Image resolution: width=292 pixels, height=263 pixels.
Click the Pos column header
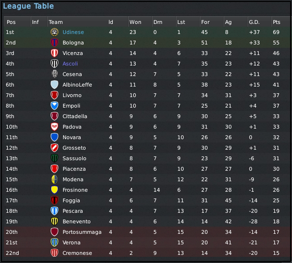(11, 22)
